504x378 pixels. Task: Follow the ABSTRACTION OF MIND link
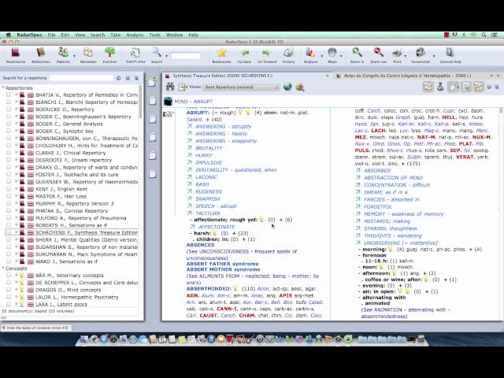click(x=393, y=177)
